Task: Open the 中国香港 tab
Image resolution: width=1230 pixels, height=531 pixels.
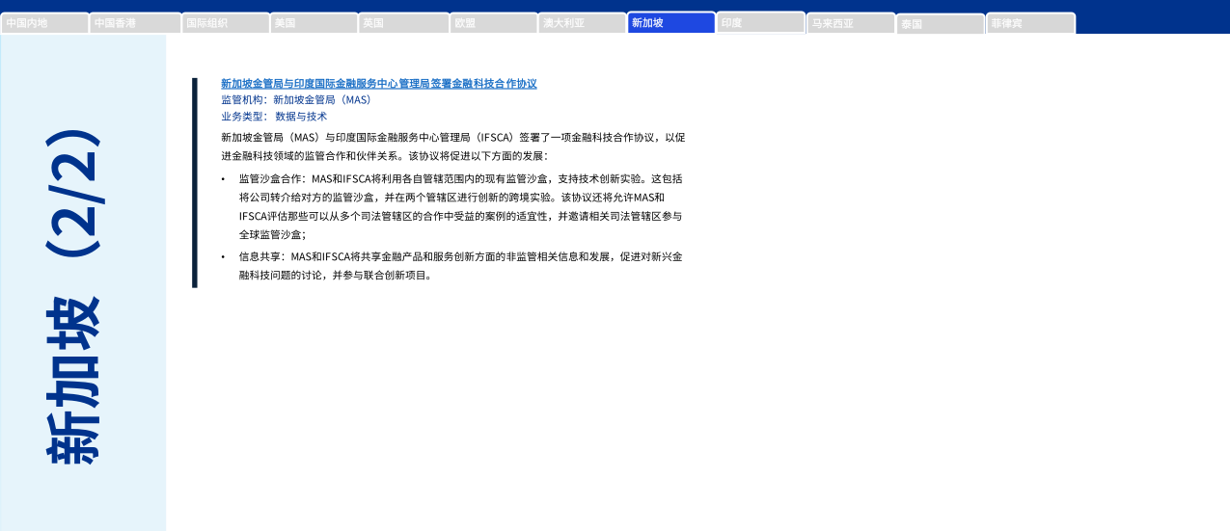Action: (x=135, y=23)
